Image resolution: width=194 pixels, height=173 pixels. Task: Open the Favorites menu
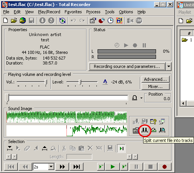pyautogui.click(x=73, y=12)
